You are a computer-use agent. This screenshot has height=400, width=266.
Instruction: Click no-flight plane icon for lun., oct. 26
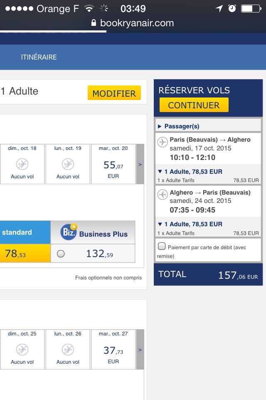pos(68,350)
